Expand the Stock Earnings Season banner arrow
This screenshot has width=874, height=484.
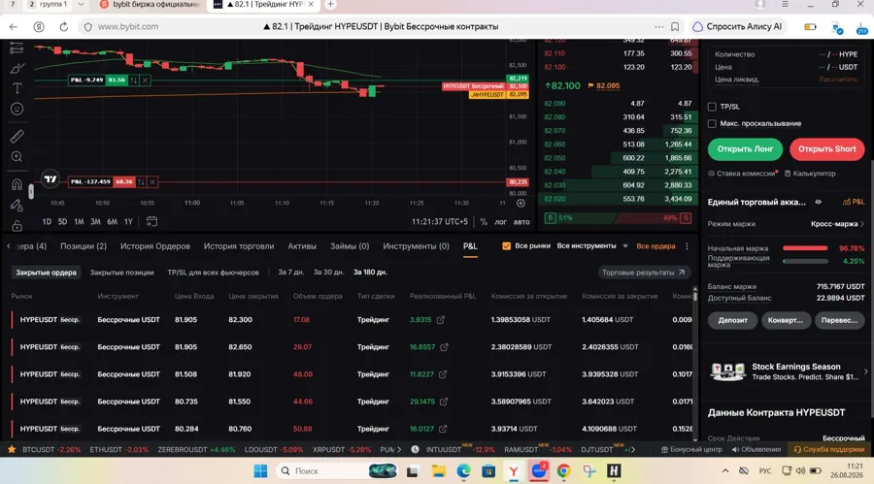[x=865, y=371]
